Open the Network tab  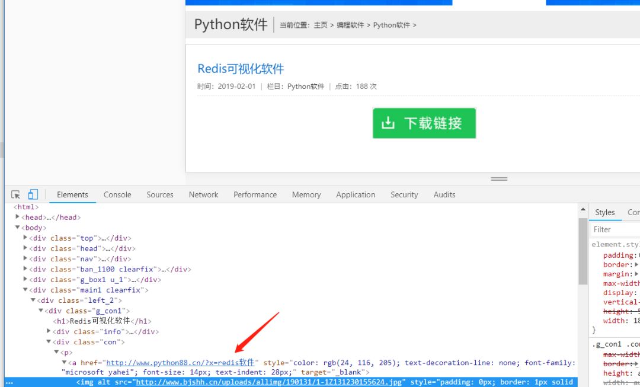tap(203, 195)
